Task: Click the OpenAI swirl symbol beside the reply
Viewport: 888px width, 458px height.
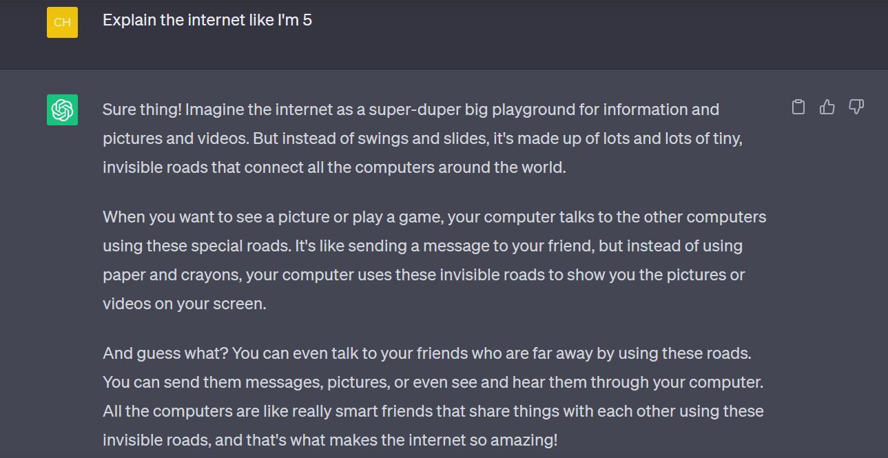Action: tap(61, 109)
